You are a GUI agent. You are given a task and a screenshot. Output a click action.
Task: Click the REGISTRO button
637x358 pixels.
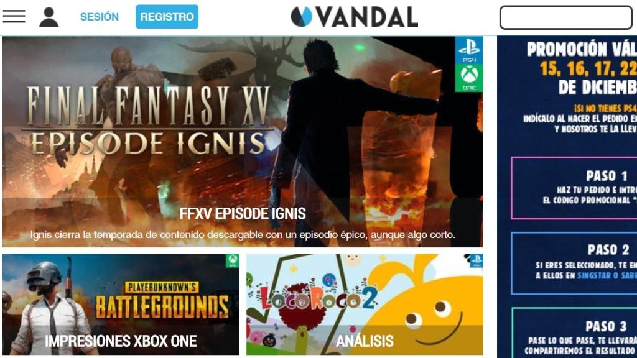(167, 17)
